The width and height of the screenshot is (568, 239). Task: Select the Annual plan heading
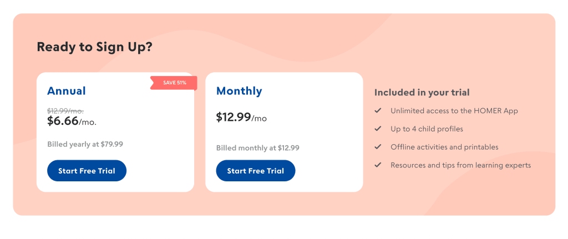point(67,91)
